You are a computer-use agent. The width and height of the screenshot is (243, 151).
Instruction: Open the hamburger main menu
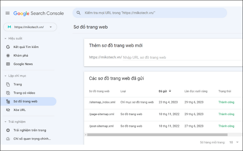pyautogui.click(x=7, y=13)
